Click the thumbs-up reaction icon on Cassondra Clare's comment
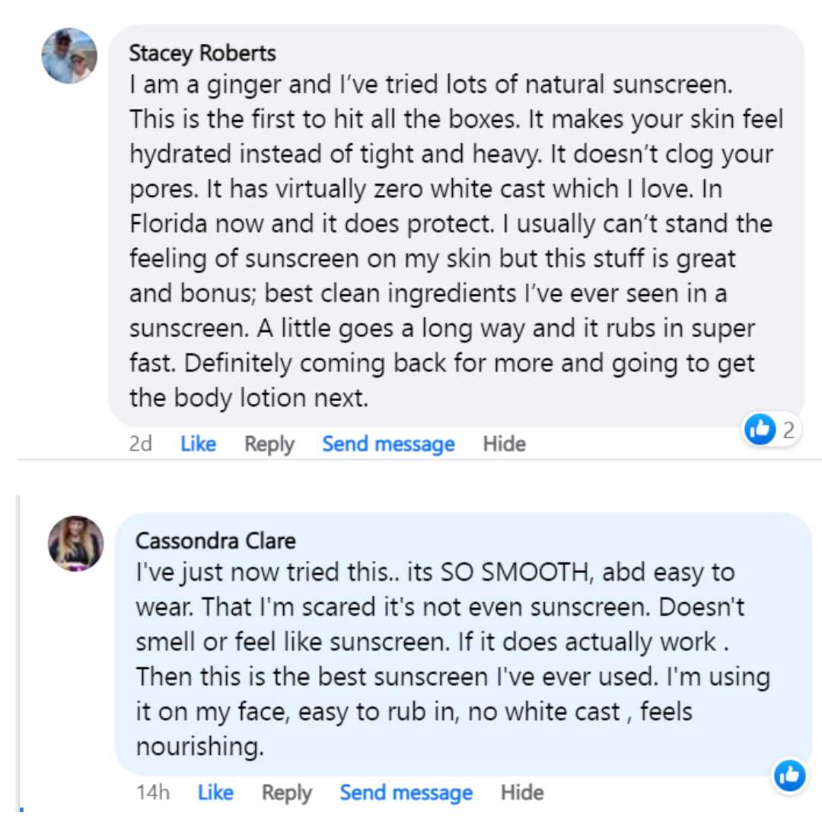This screenshot has height=822, width=822. pyautogui.click(x=789, y=776)
